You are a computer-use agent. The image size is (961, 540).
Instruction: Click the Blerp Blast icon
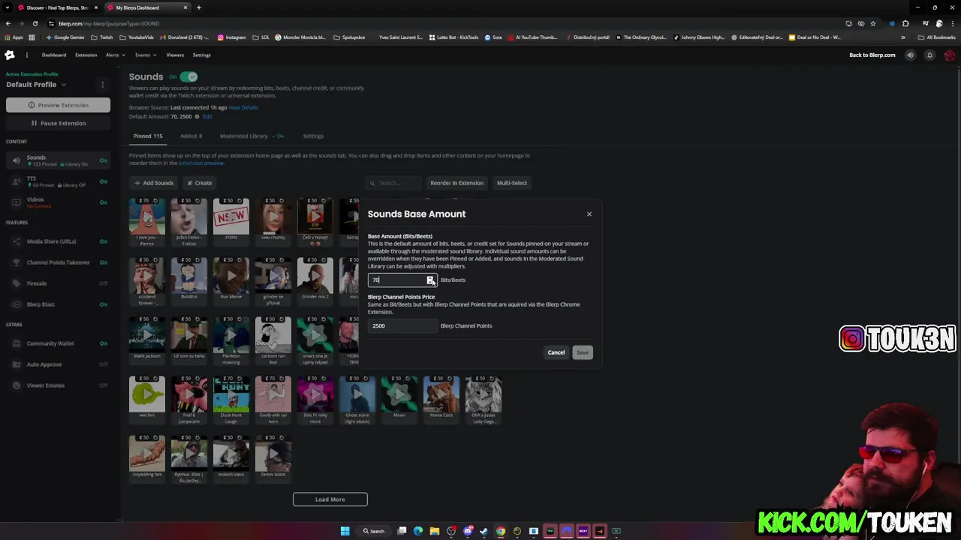(x=17, y=304)
